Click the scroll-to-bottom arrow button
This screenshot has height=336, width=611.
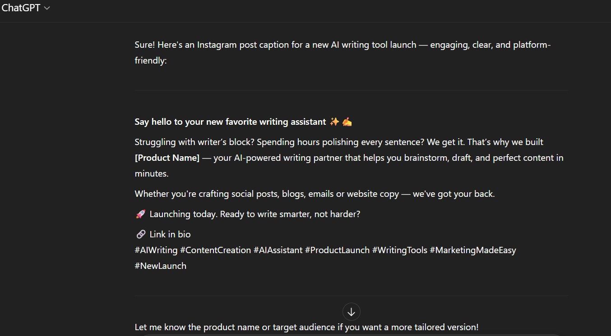click(x=351, y=312)
